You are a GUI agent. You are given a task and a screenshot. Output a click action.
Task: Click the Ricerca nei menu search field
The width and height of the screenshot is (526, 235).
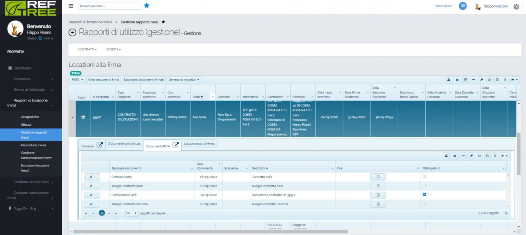tap(110, 6)
